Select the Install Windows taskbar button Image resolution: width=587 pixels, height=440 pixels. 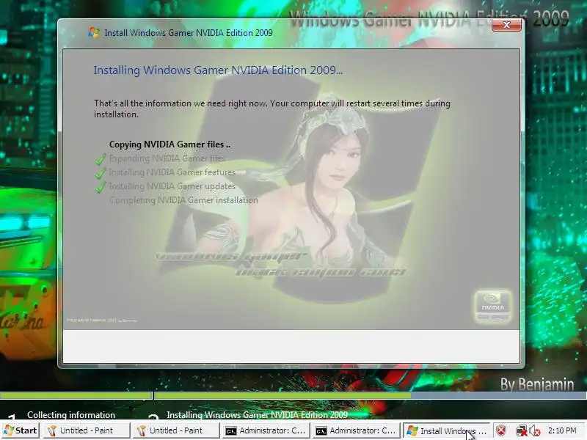446,430
